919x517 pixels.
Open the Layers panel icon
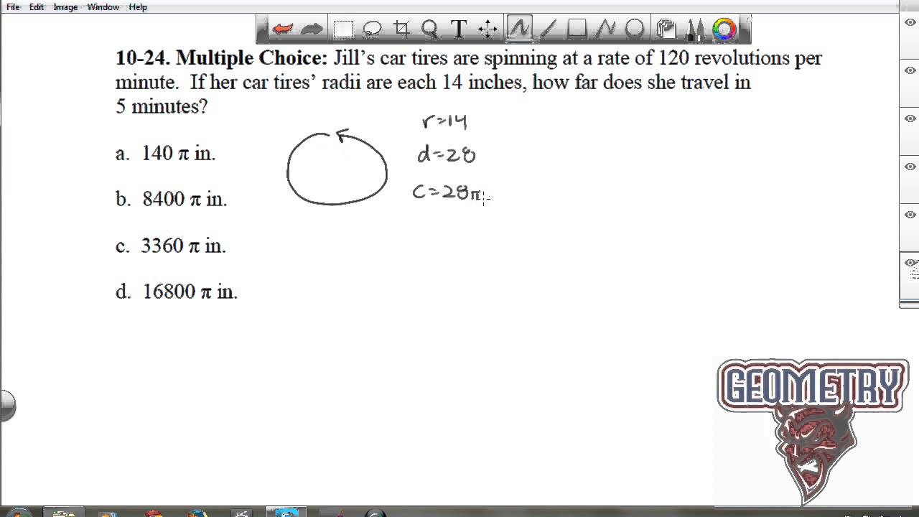point(666,29)
